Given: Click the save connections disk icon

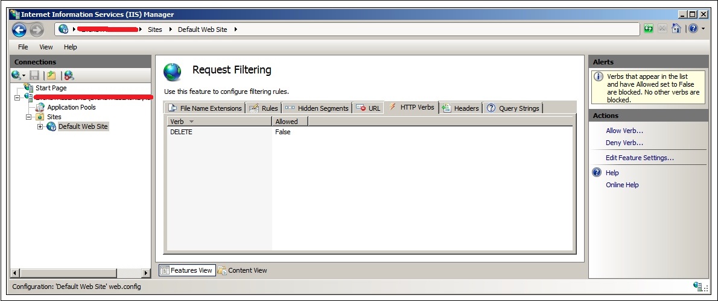Looking at the screenshot, I should [x=34, y=75].
